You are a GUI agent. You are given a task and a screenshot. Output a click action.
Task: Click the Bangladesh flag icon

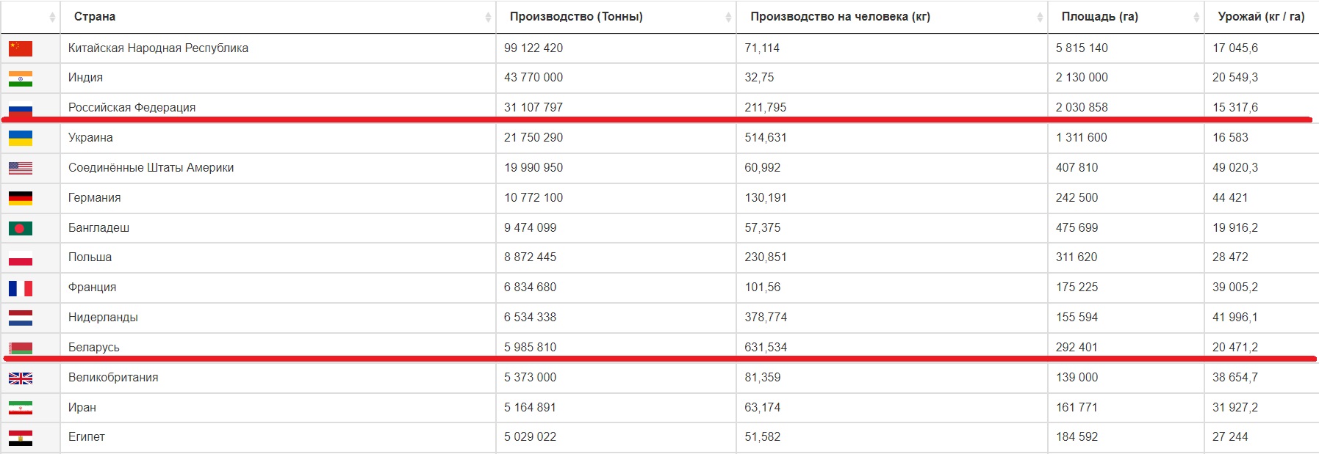click(x=21, y=228)
